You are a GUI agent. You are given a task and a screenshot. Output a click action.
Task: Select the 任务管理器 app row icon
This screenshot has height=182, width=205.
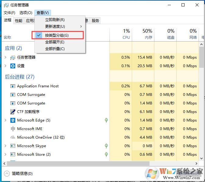pyautogui.click(x=13, y=57)
